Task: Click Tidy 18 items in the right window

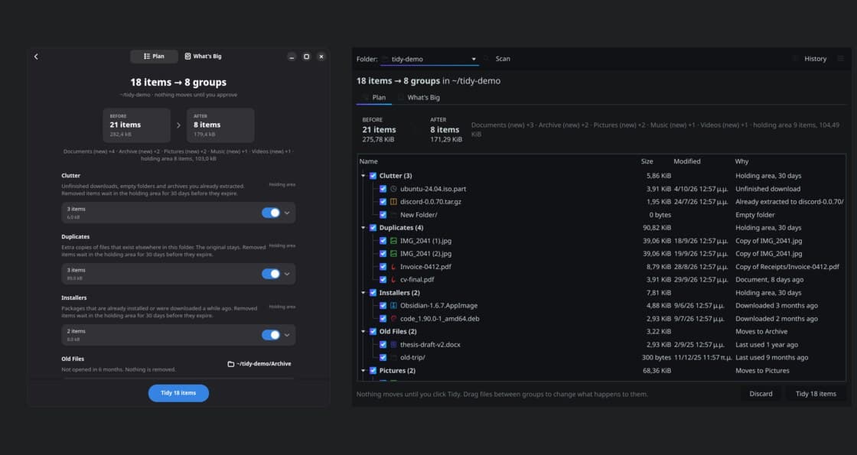Action: click(x=816, y=394)
